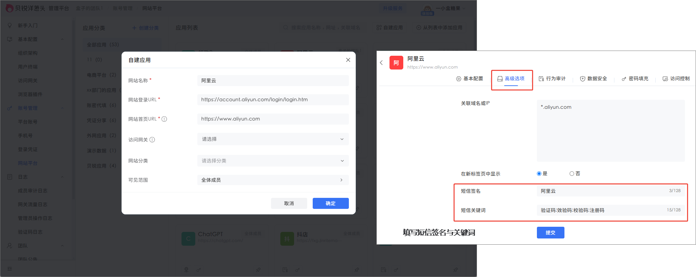696x277 pixels.
Task: Close the 自建应用 dialog
Action: (x=348, y=60)
